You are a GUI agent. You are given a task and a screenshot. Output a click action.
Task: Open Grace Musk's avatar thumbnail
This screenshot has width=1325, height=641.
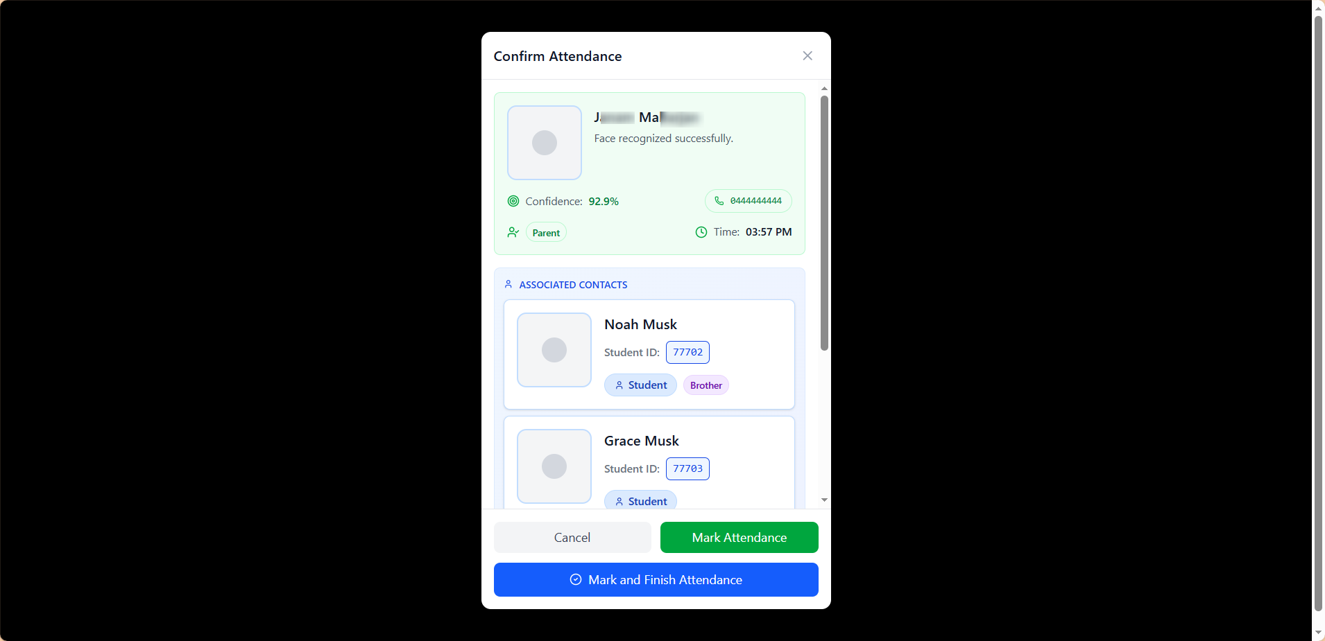coord(554,466)
